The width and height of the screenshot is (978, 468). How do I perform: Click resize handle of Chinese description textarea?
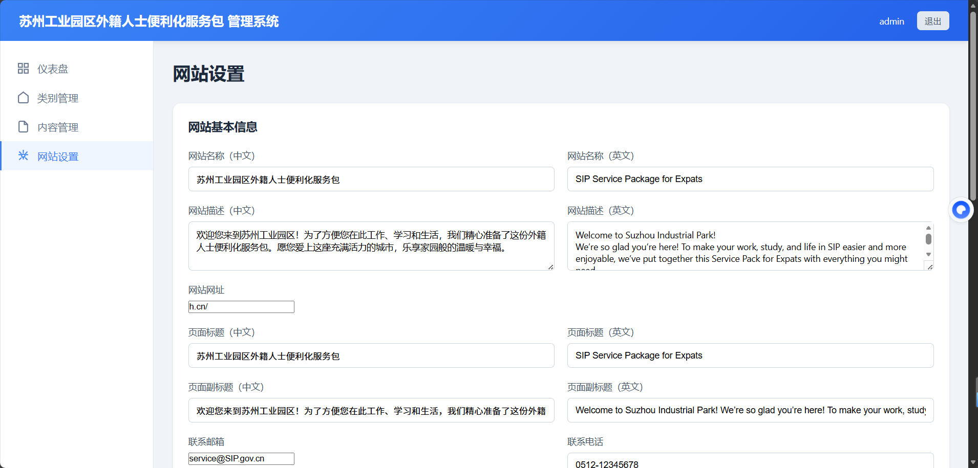pos(550,267)
